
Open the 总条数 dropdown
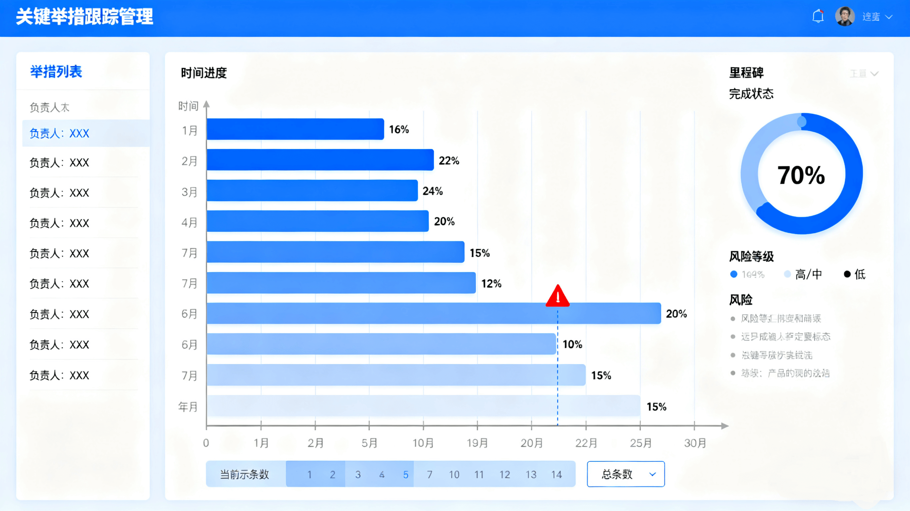click(626, 474)
